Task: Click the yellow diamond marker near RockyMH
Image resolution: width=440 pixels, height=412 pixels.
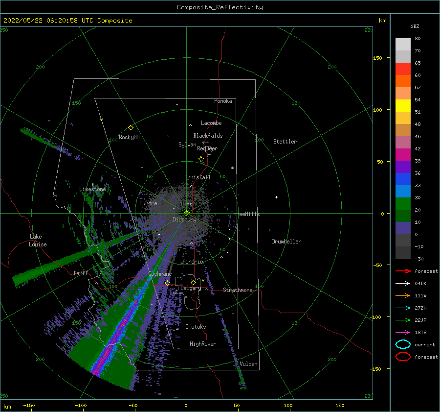Action: [x=131, y=128]
